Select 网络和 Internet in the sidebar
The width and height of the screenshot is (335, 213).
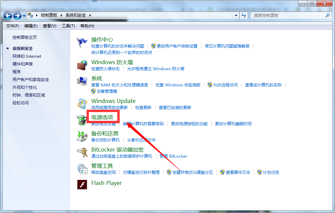tap(27, 56)
